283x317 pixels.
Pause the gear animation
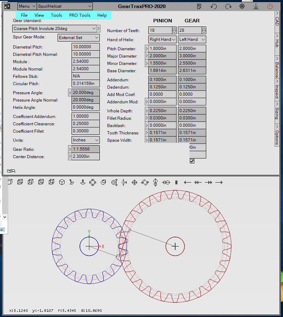click(x=176, y=182)
